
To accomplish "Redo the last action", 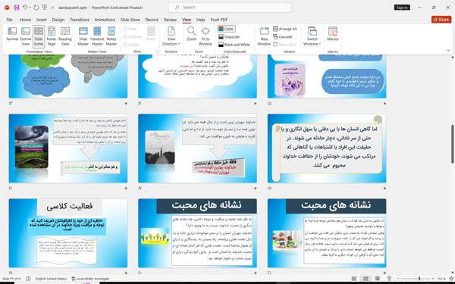I will click(x=36, y=8).
